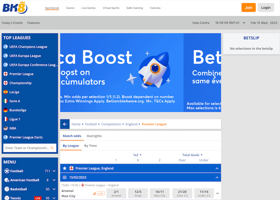280x200 pixels.
Task: Open the GMT+0 timezone dropdown
Action: 244,23
